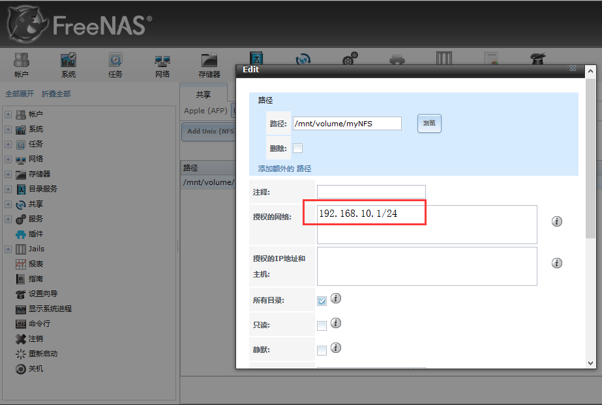Viewport: 602px width, 405px height.
Task: Click the 指南 book icon in tree
Action: (x=21, y=279)
